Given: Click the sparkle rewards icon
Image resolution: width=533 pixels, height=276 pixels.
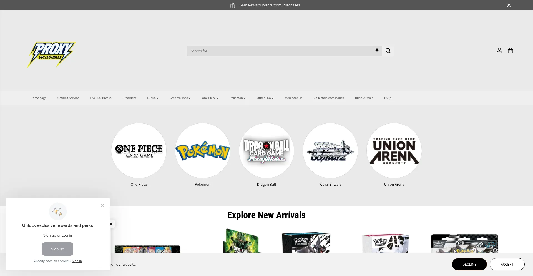Looking at the screenshot, I should pos(58,212).
